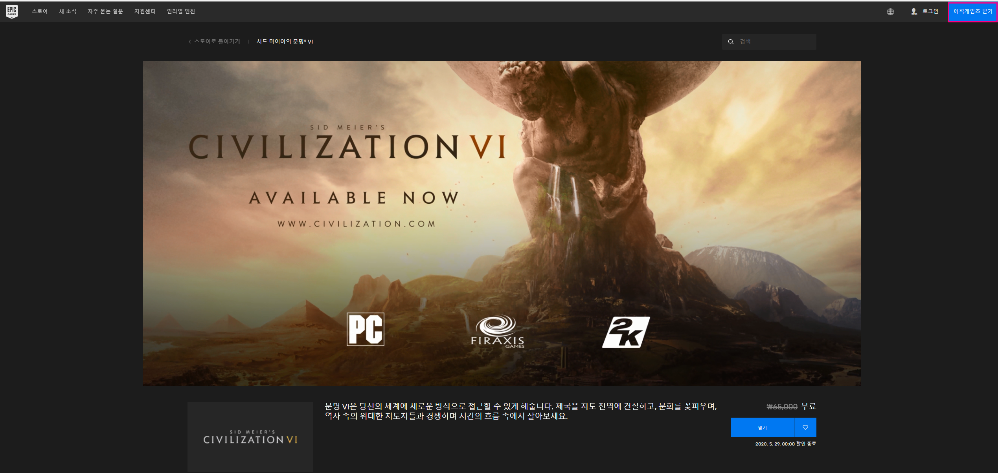Click the user profile icon
The image size is (998, 473).
[914, 12]
